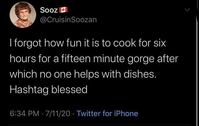Open the display name Sooz
The height and width of the screenshot is (126, 199).
click(49, 10)
